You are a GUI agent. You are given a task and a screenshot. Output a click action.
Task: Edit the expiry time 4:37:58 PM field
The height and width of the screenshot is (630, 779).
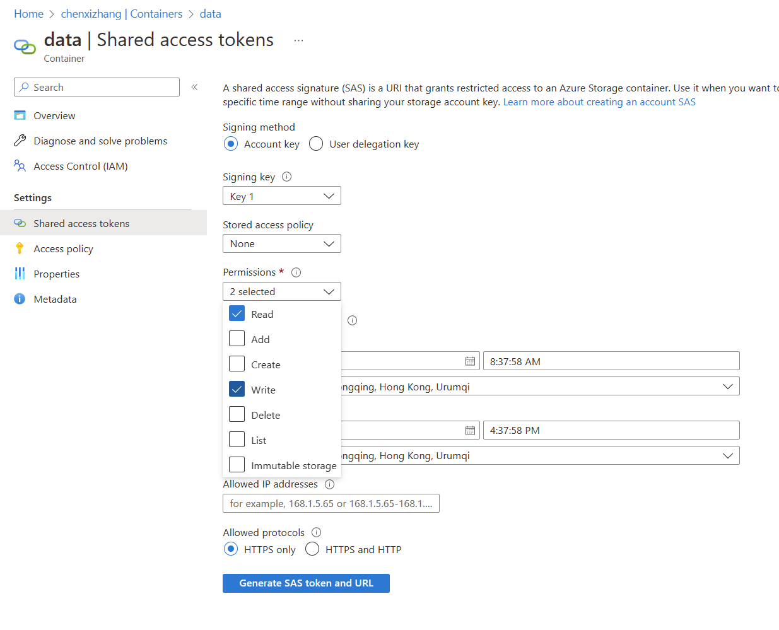[611, 430]
